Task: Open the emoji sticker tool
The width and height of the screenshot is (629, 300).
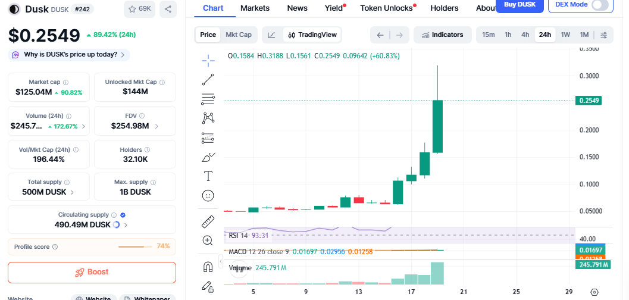Action: 208,195
